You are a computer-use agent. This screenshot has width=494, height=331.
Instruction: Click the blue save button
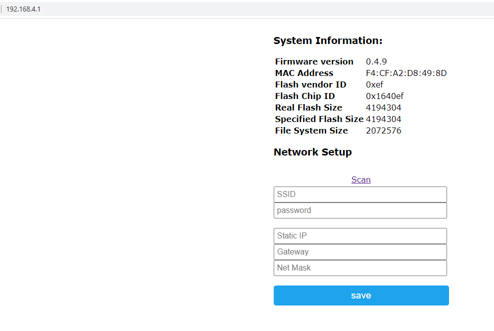coord(361,295)
